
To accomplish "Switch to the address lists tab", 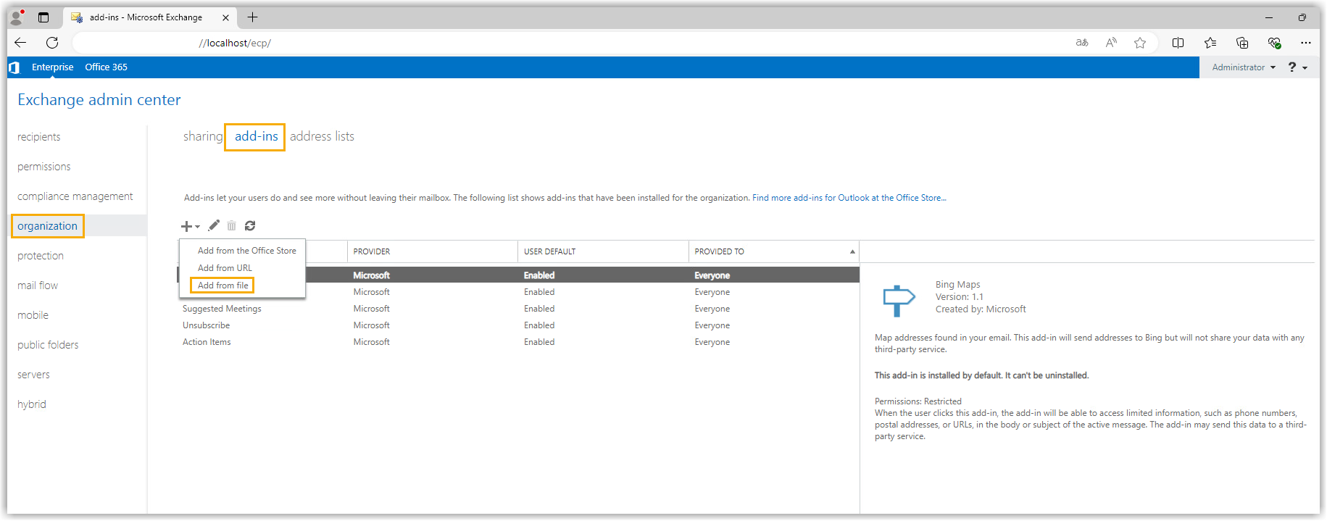I will tap(322, 136).
